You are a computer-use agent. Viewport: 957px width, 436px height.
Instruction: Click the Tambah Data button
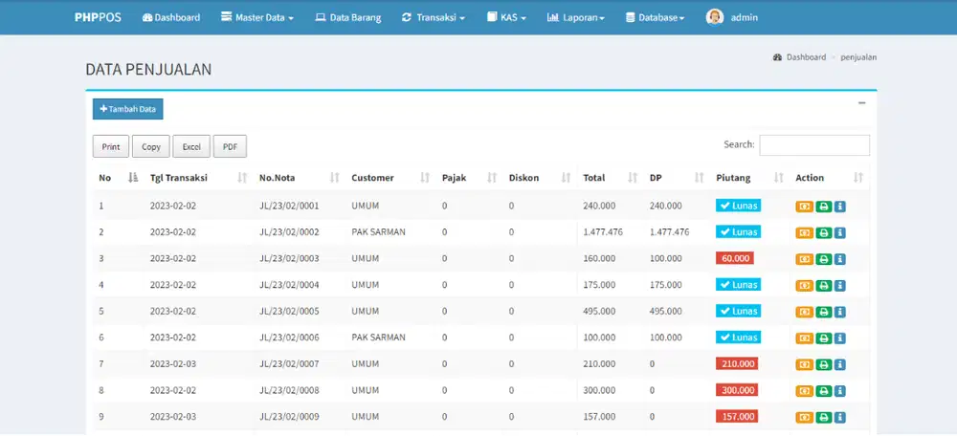[128, 109]
